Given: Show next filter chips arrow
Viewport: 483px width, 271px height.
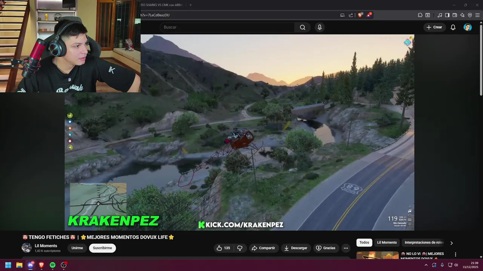Looking at the screenshot, I should [451, 243].
